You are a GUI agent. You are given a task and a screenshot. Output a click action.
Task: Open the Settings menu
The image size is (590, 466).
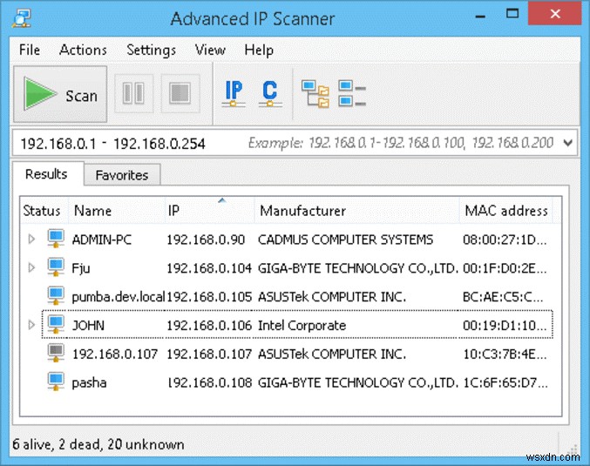click(x=151, y=50)
